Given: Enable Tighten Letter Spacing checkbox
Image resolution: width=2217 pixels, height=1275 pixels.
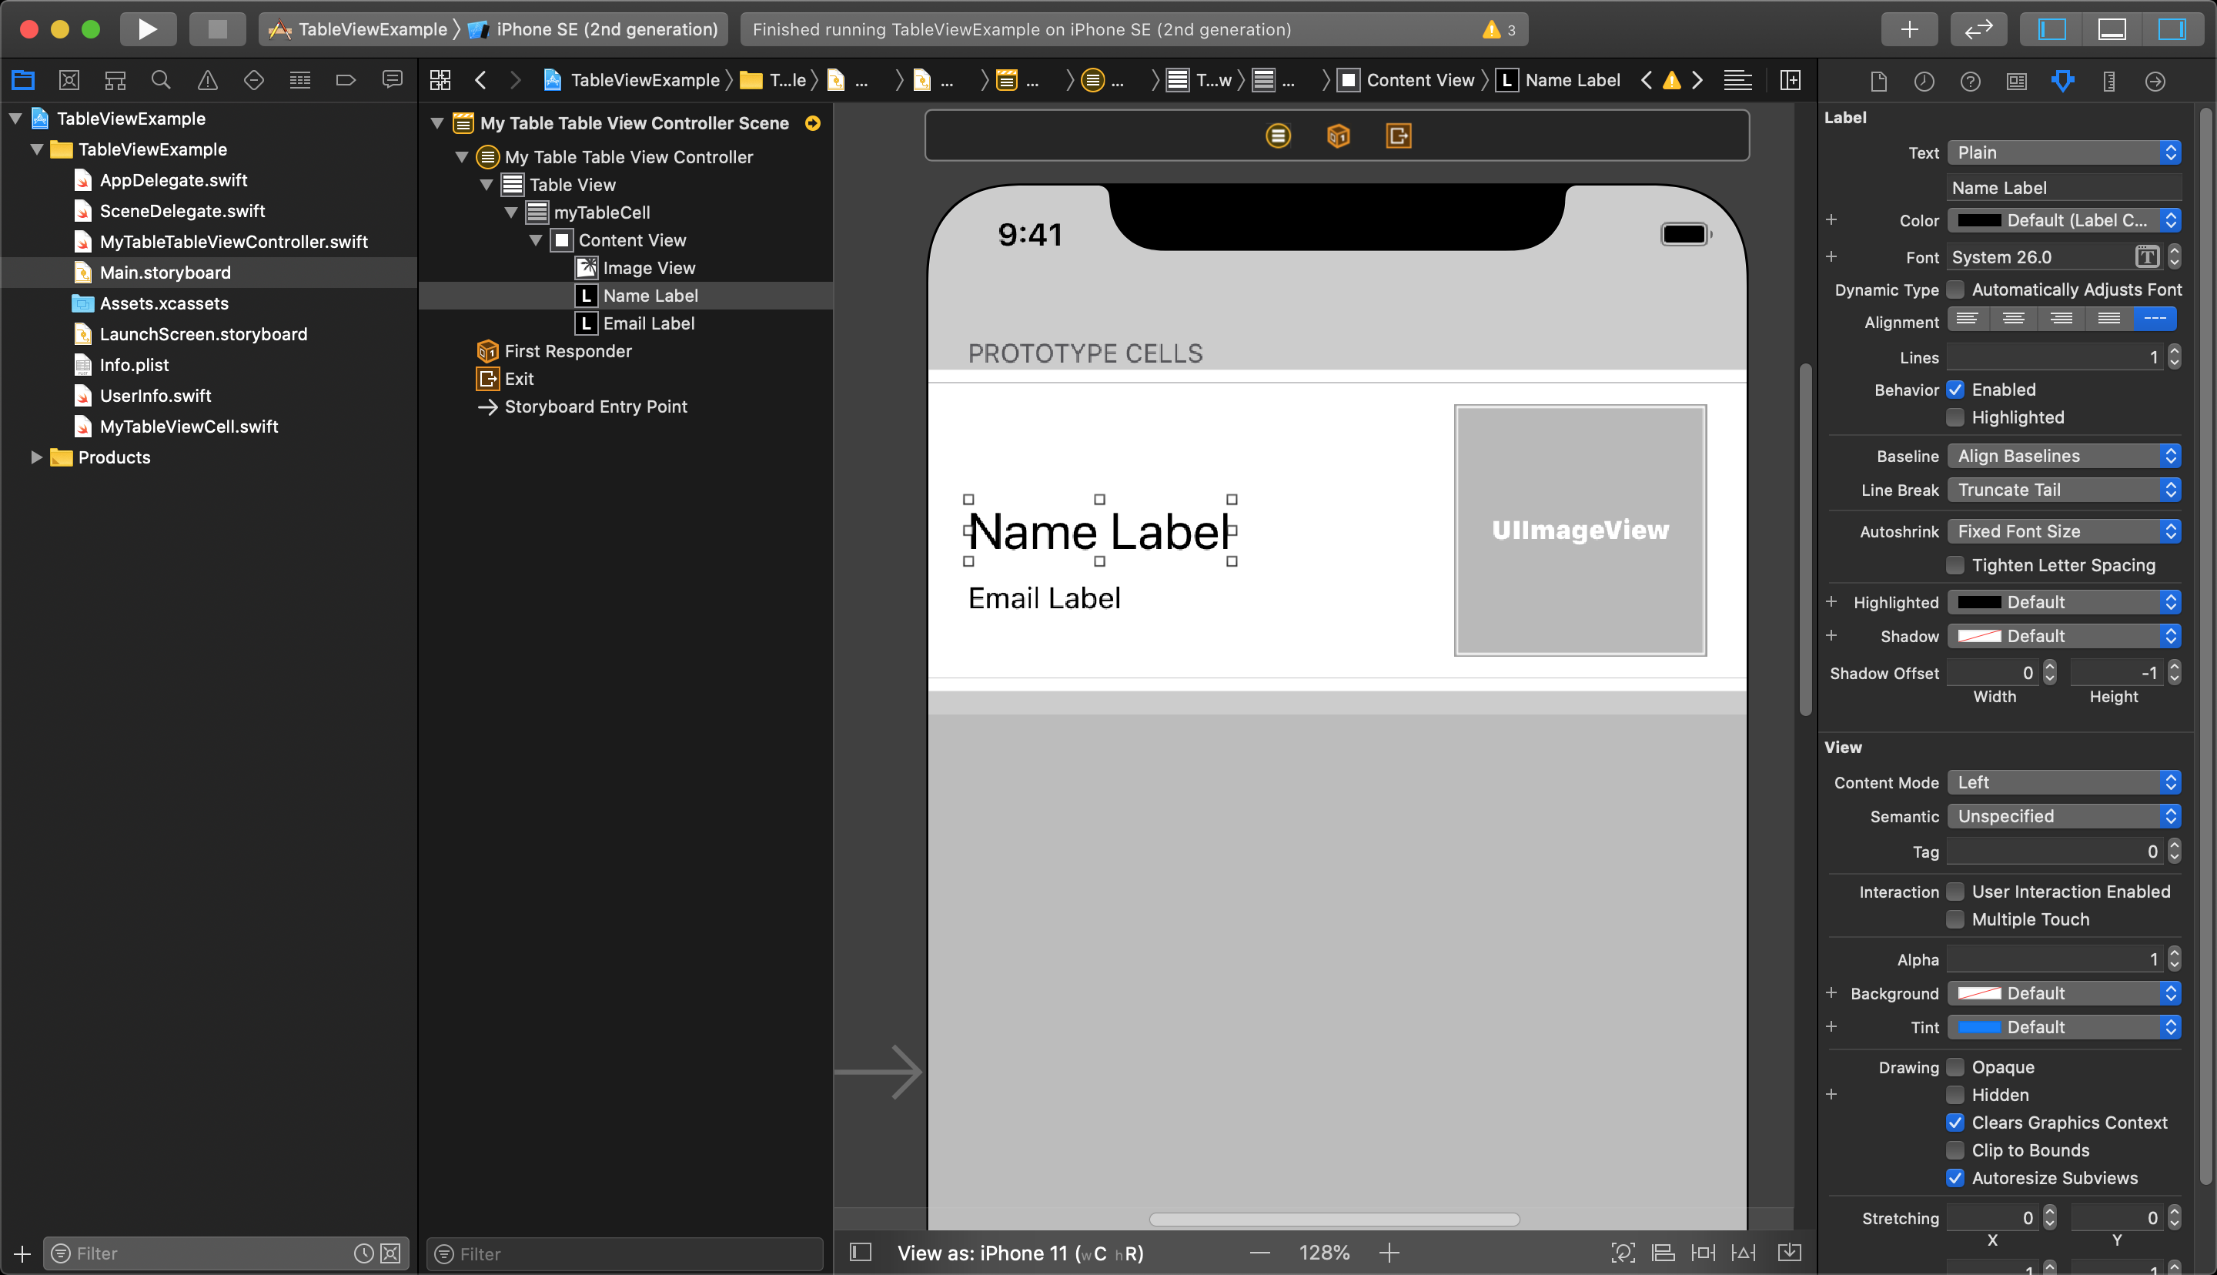Looking at the screenshot, I should coord(1955,566).
